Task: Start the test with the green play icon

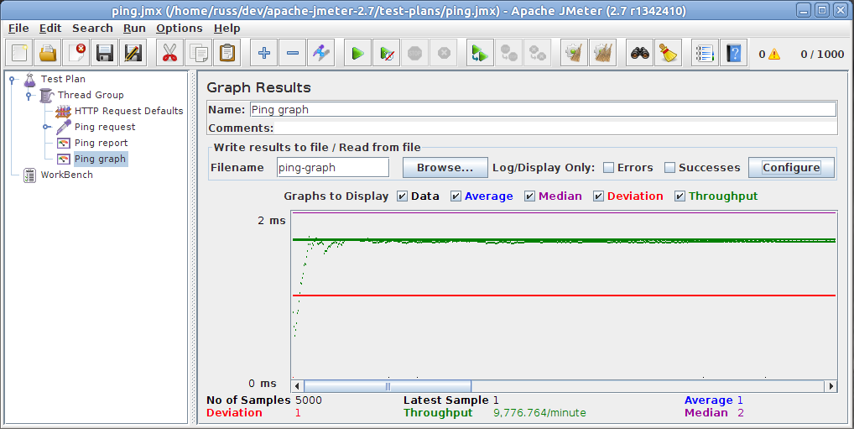Action: point(358,53)
